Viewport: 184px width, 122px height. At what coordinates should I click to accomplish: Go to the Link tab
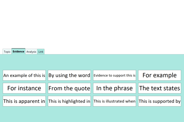(x=41, y=52)
